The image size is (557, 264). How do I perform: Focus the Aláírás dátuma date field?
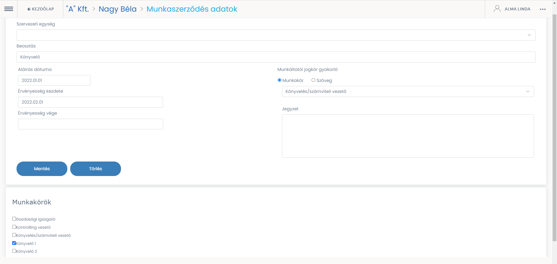pos(54,80)
